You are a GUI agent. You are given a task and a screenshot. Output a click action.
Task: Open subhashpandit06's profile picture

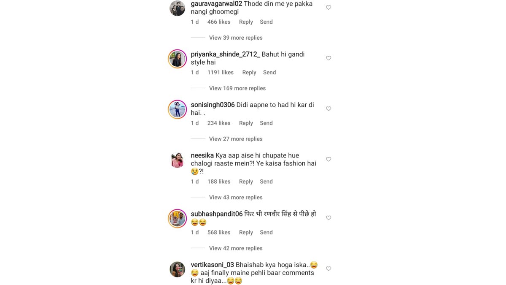177,218
